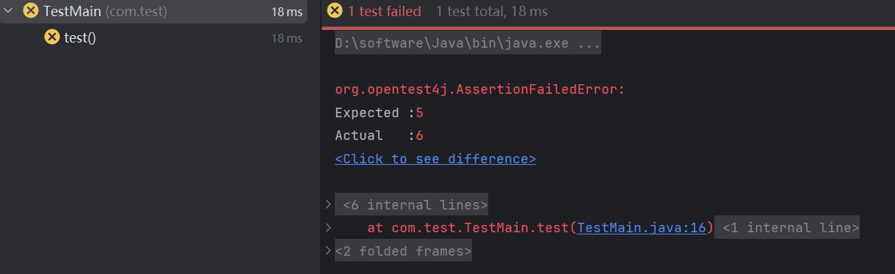Collapse the TestMain tree node
This screenshot has width=895, height=274.
[9, 11]
